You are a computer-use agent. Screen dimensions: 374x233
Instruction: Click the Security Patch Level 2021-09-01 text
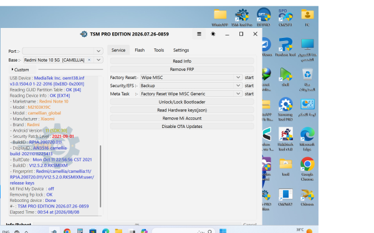click(63, 137)
